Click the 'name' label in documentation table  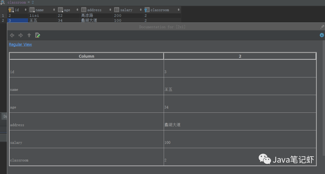pyautogui.click(x=14, y=90)
